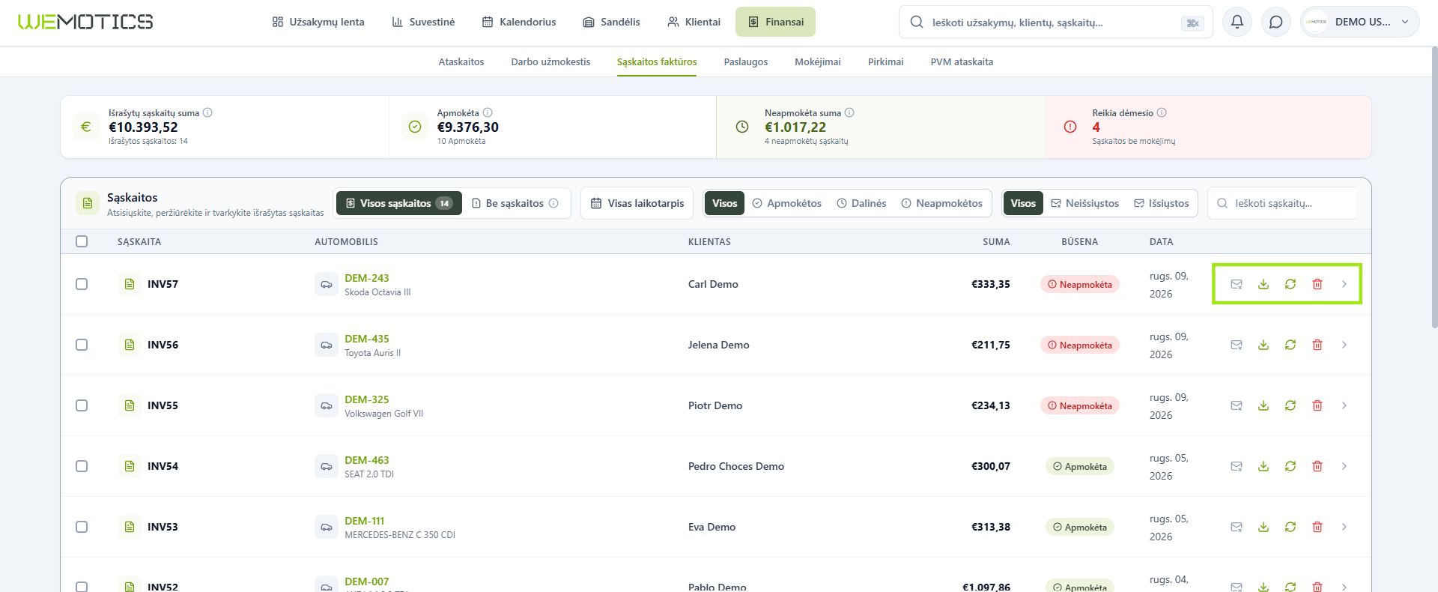Open the Visas laikotarpis period dropdown
Image resolution: width=1438 pixels, height=592 pixels.
pos(637,203)
